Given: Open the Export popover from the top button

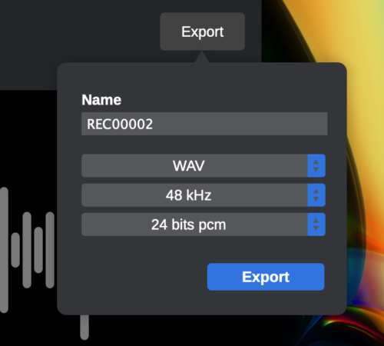Looking at the screenshot, I should click(x=202, y=32).
